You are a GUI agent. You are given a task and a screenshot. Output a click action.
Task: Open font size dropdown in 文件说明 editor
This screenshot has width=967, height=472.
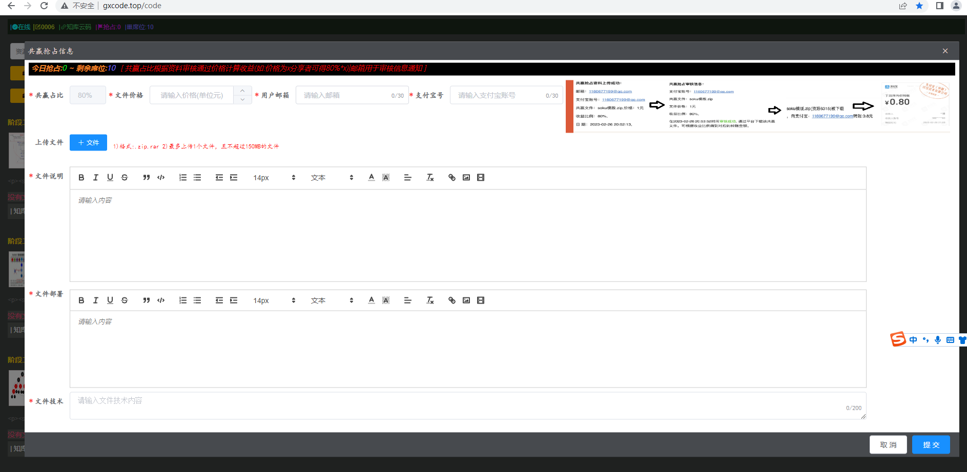pos(274,178)
